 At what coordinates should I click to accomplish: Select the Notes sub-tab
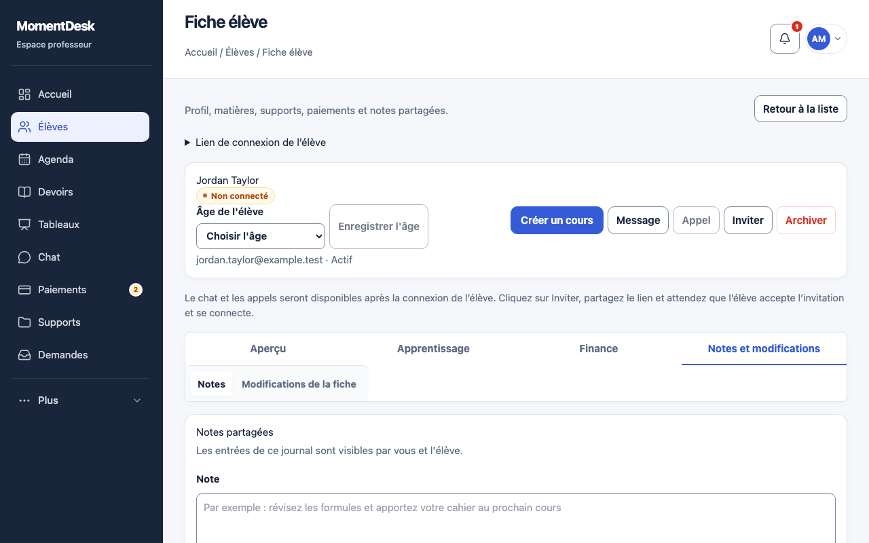[211, 384]
